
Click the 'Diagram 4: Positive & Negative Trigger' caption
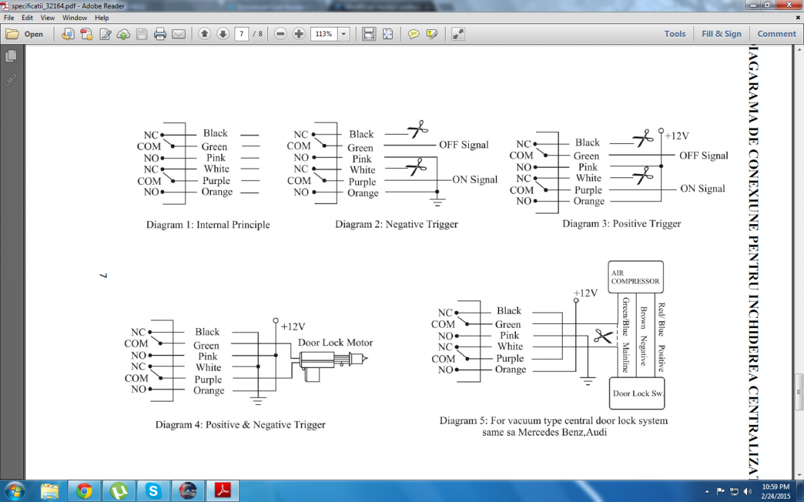(x=241, y=424)
